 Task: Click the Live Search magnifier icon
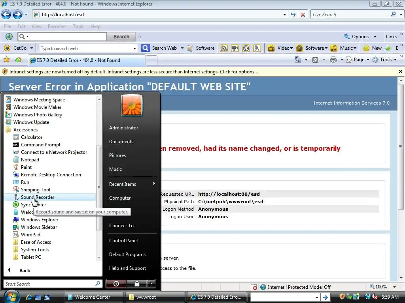pyautogui.click(x=393, y=14)
